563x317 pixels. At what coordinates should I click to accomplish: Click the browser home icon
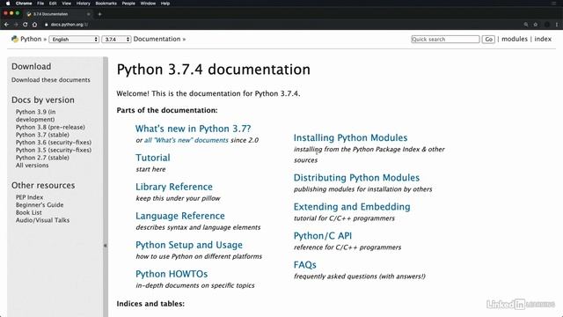pos(35,25)
